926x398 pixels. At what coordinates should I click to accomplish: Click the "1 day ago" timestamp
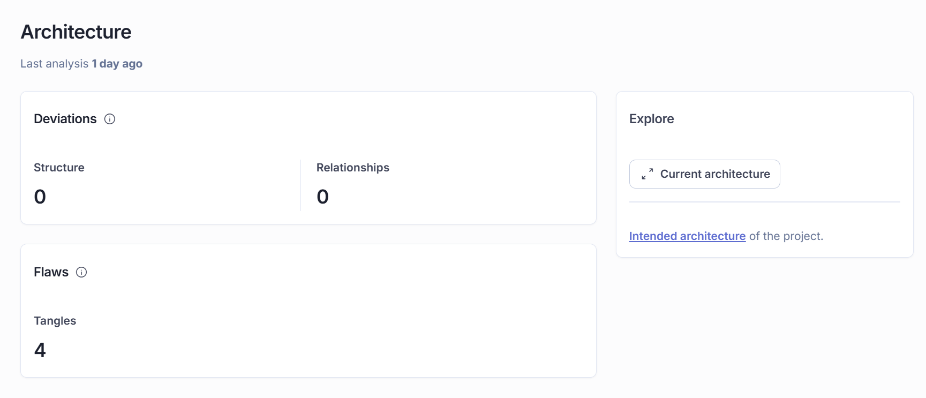coord(117,64)
